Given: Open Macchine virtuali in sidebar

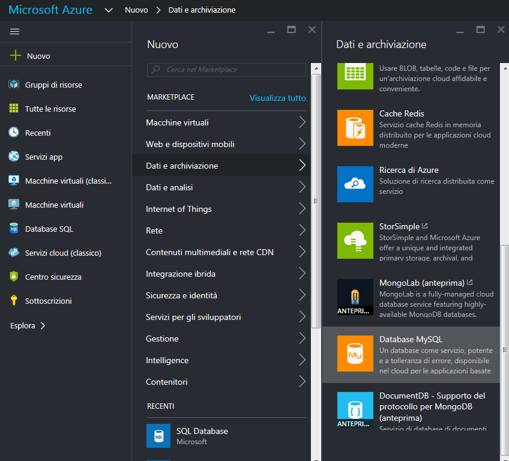Looking at the screenshot, I should coord(54,205).
